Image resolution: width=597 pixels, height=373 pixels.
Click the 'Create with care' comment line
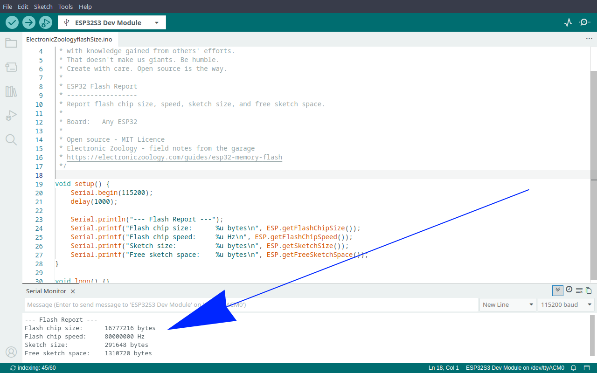click(x=143, y=69)
